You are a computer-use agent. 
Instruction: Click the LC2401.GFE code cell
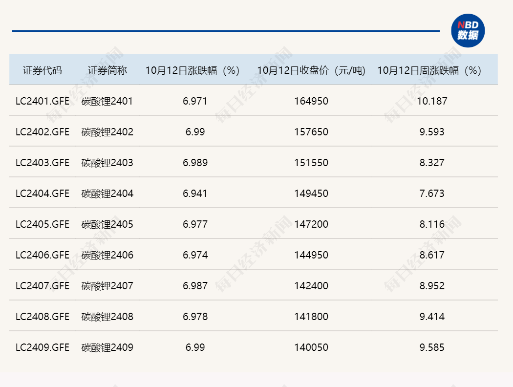[x=43, y=101]
